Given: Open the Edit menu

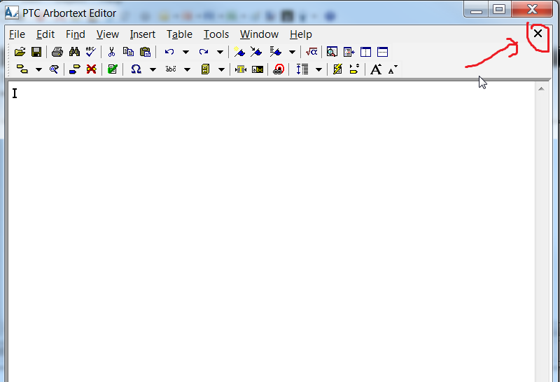Looking at the screenshot, I should [45, 34].
